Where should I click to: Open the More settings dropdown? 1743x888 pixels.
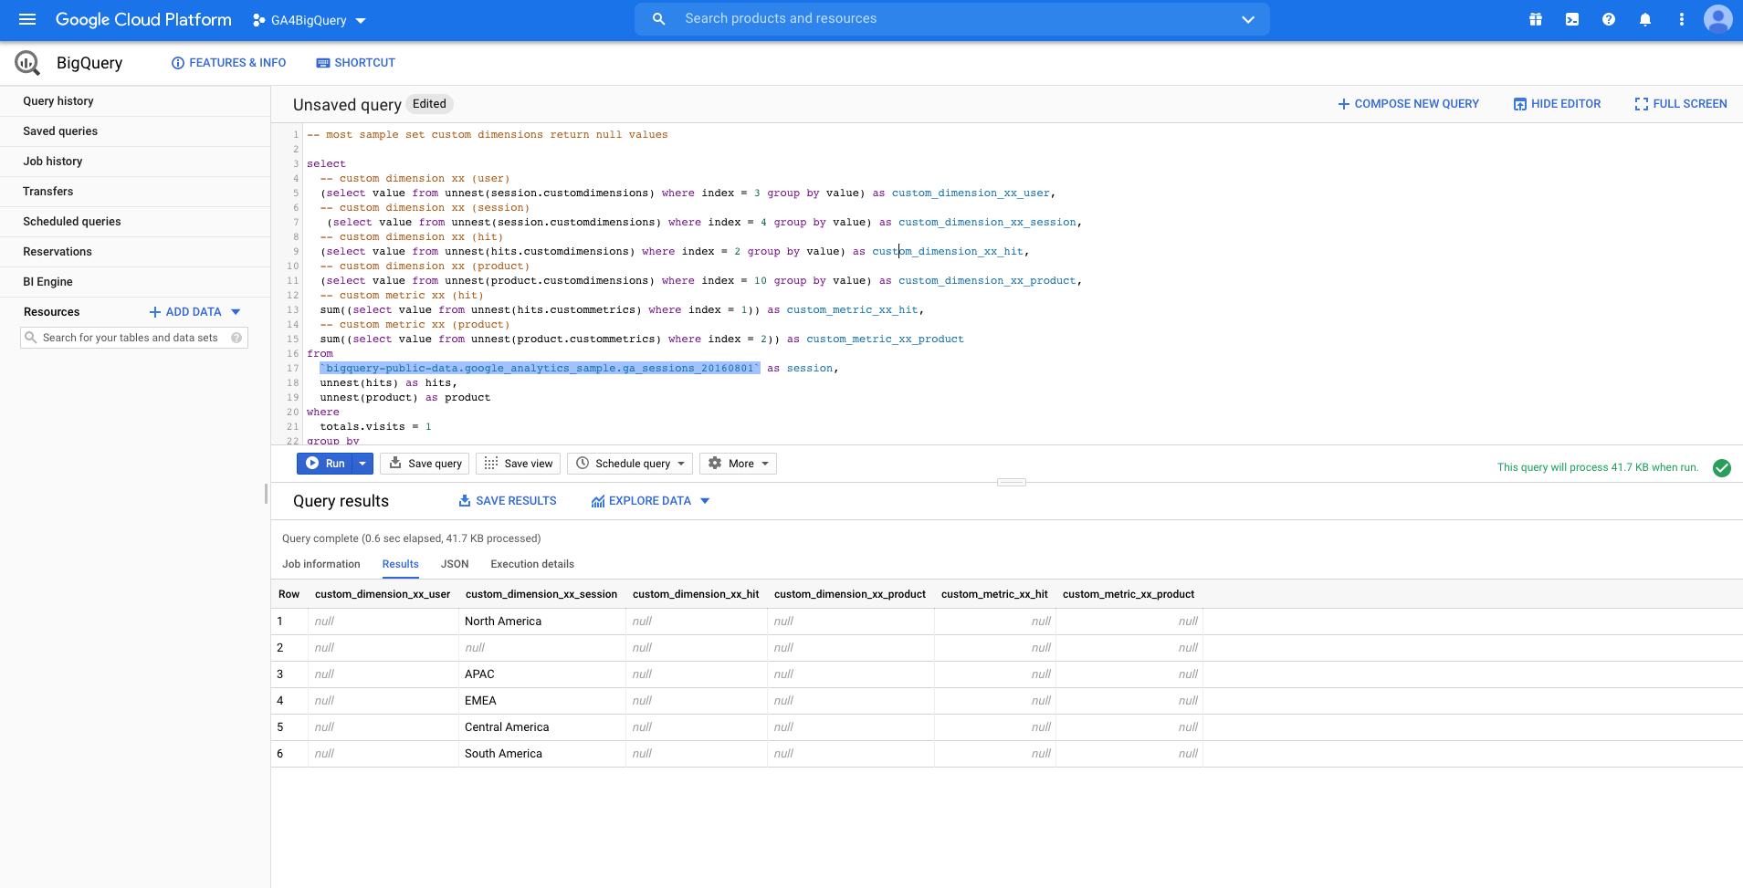coord(738,464)
